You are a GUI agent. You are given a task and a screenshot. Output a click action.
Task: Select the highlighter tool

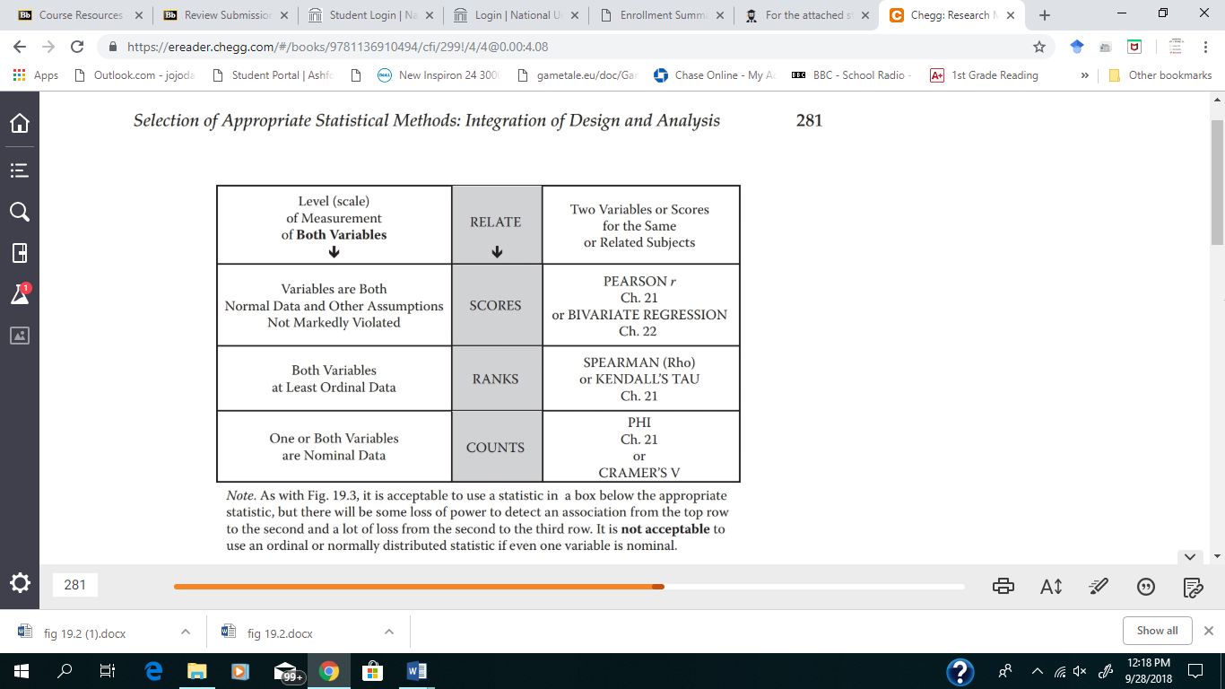pyautogui.click(x=1099, y=587)
